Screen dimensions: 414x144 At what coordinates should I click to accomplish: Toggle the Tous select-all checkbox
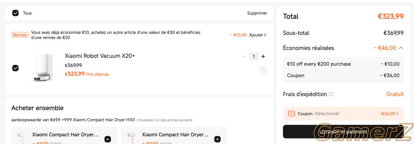(15, 13)
